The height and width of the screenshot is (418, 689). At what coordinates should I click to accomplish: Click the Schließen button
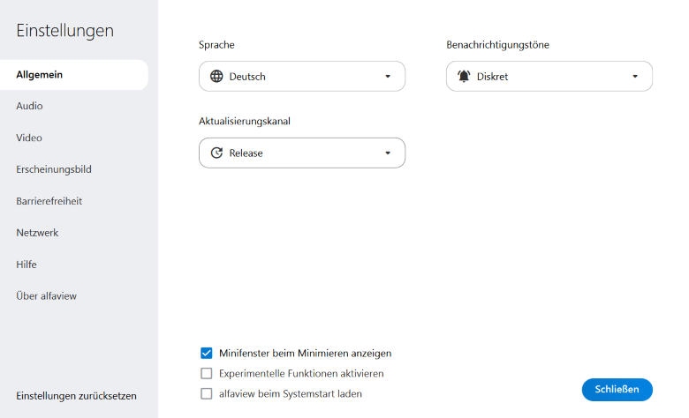[x=617, y=389]
